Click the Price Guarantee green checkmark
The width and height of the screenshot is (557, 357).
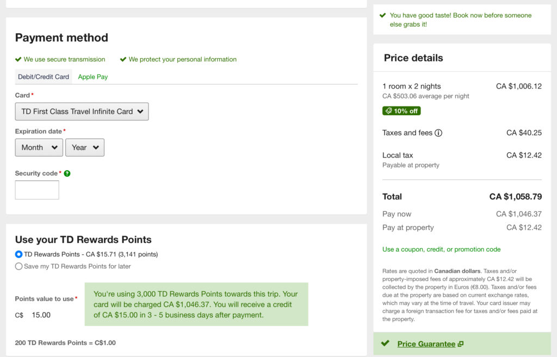point(385,343)
